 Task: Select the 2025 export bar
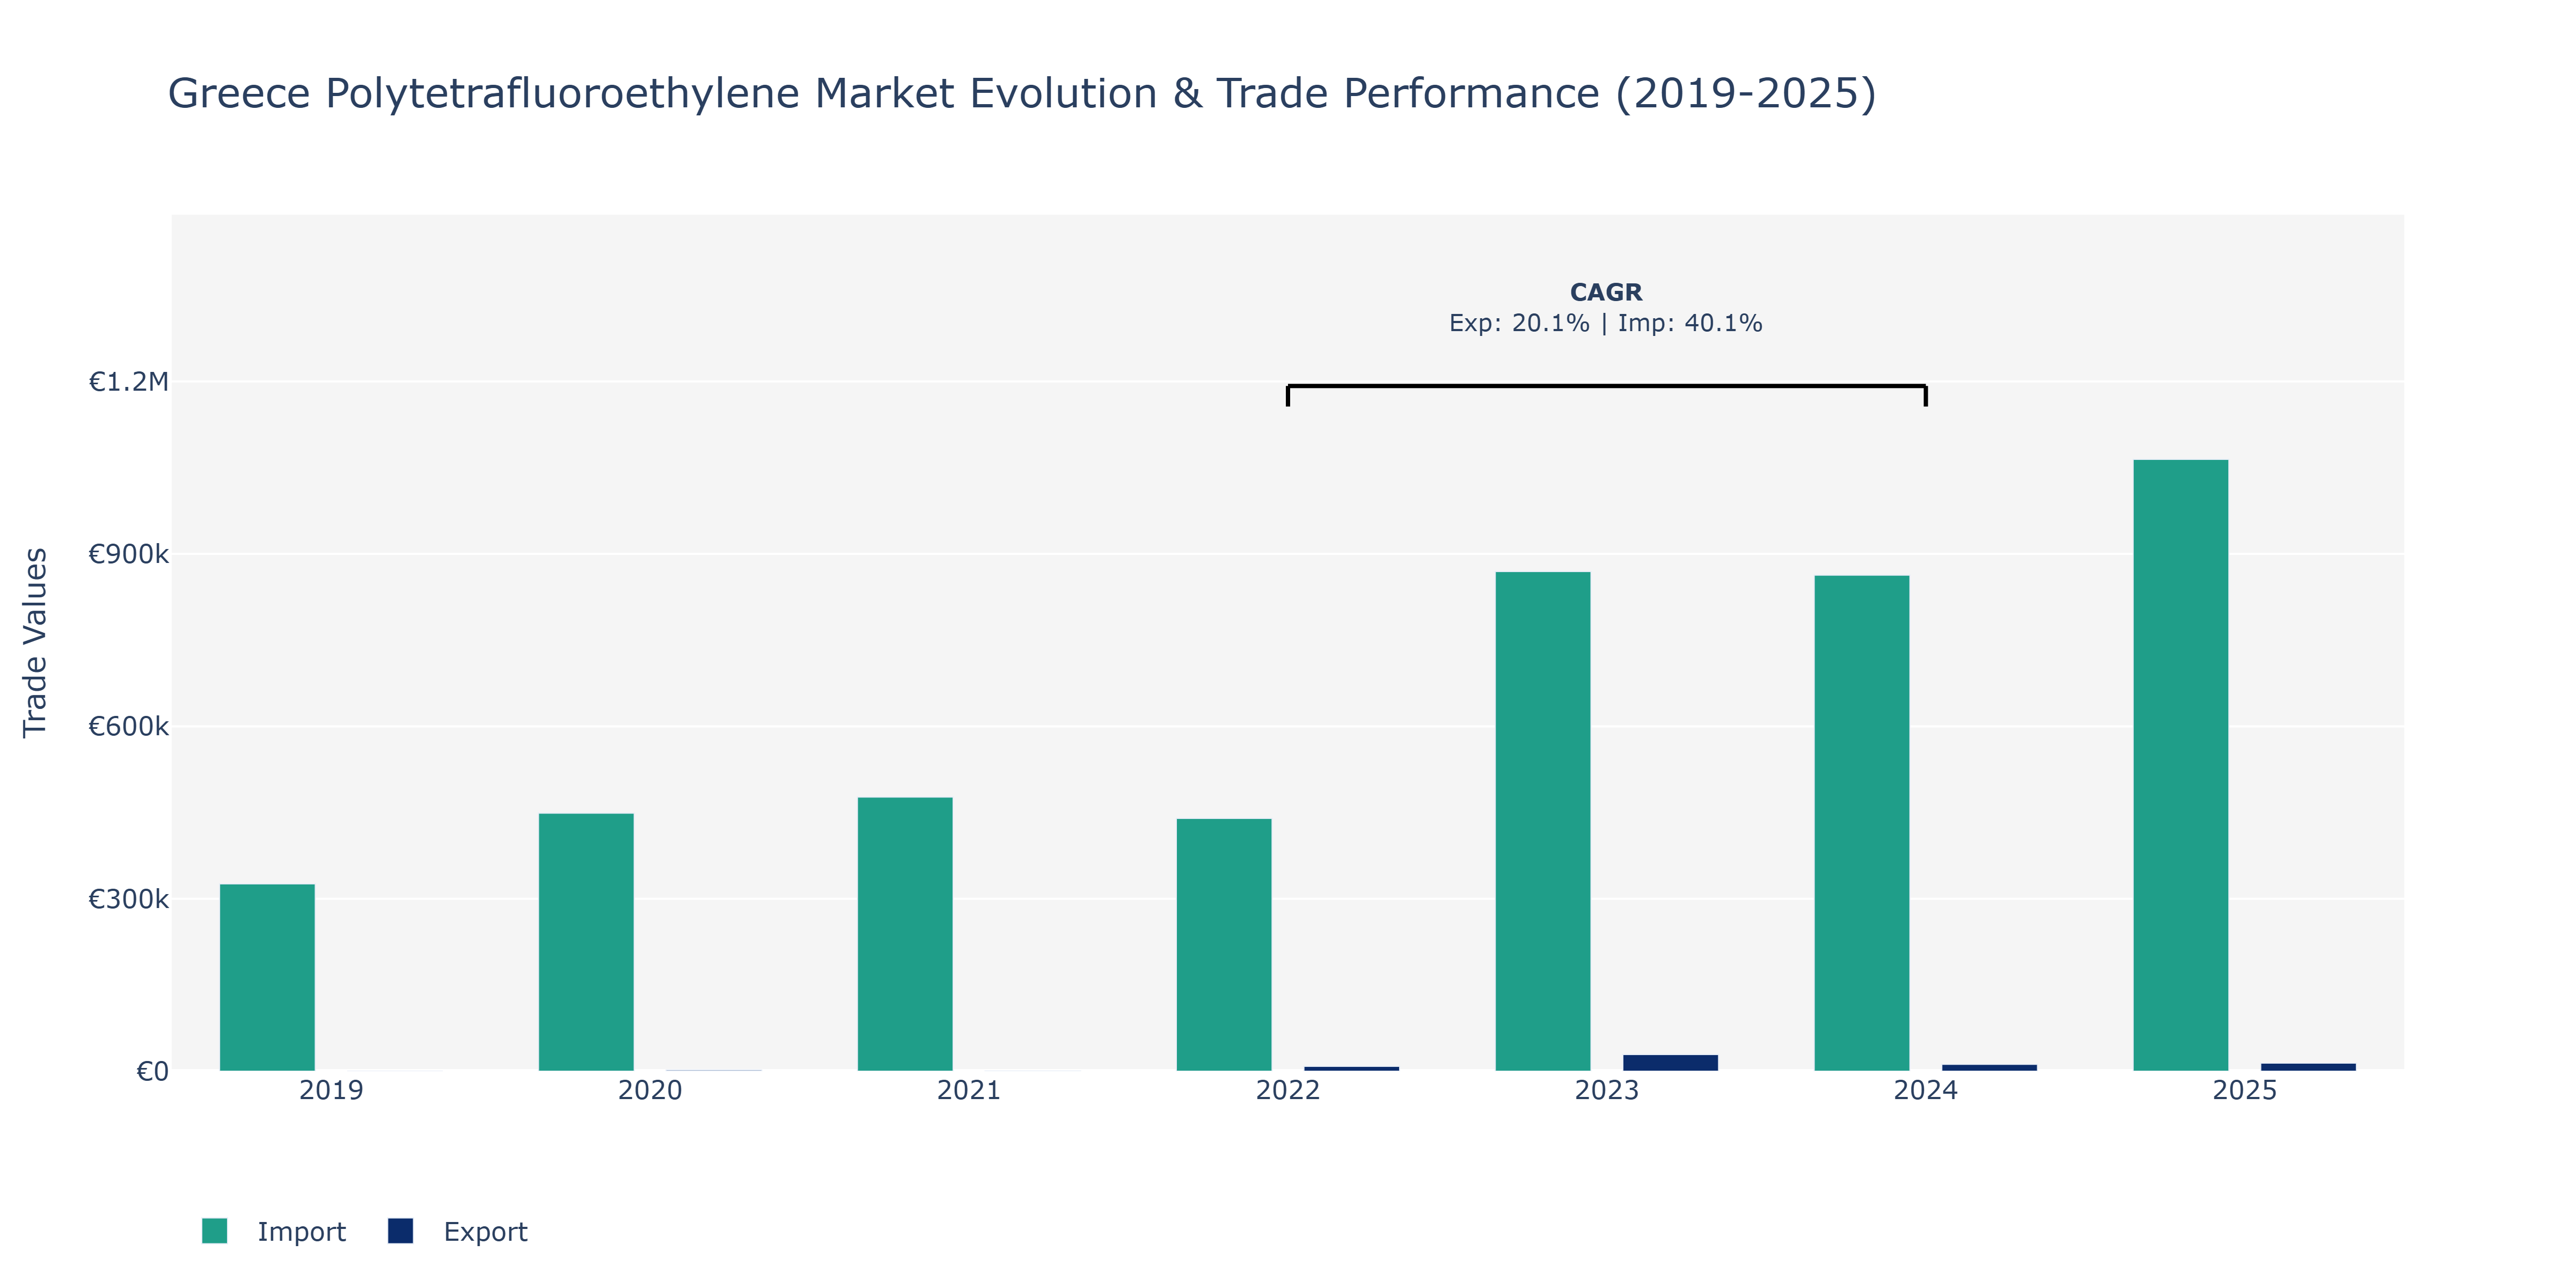pyautogui.click(x=2308, y=1067)
